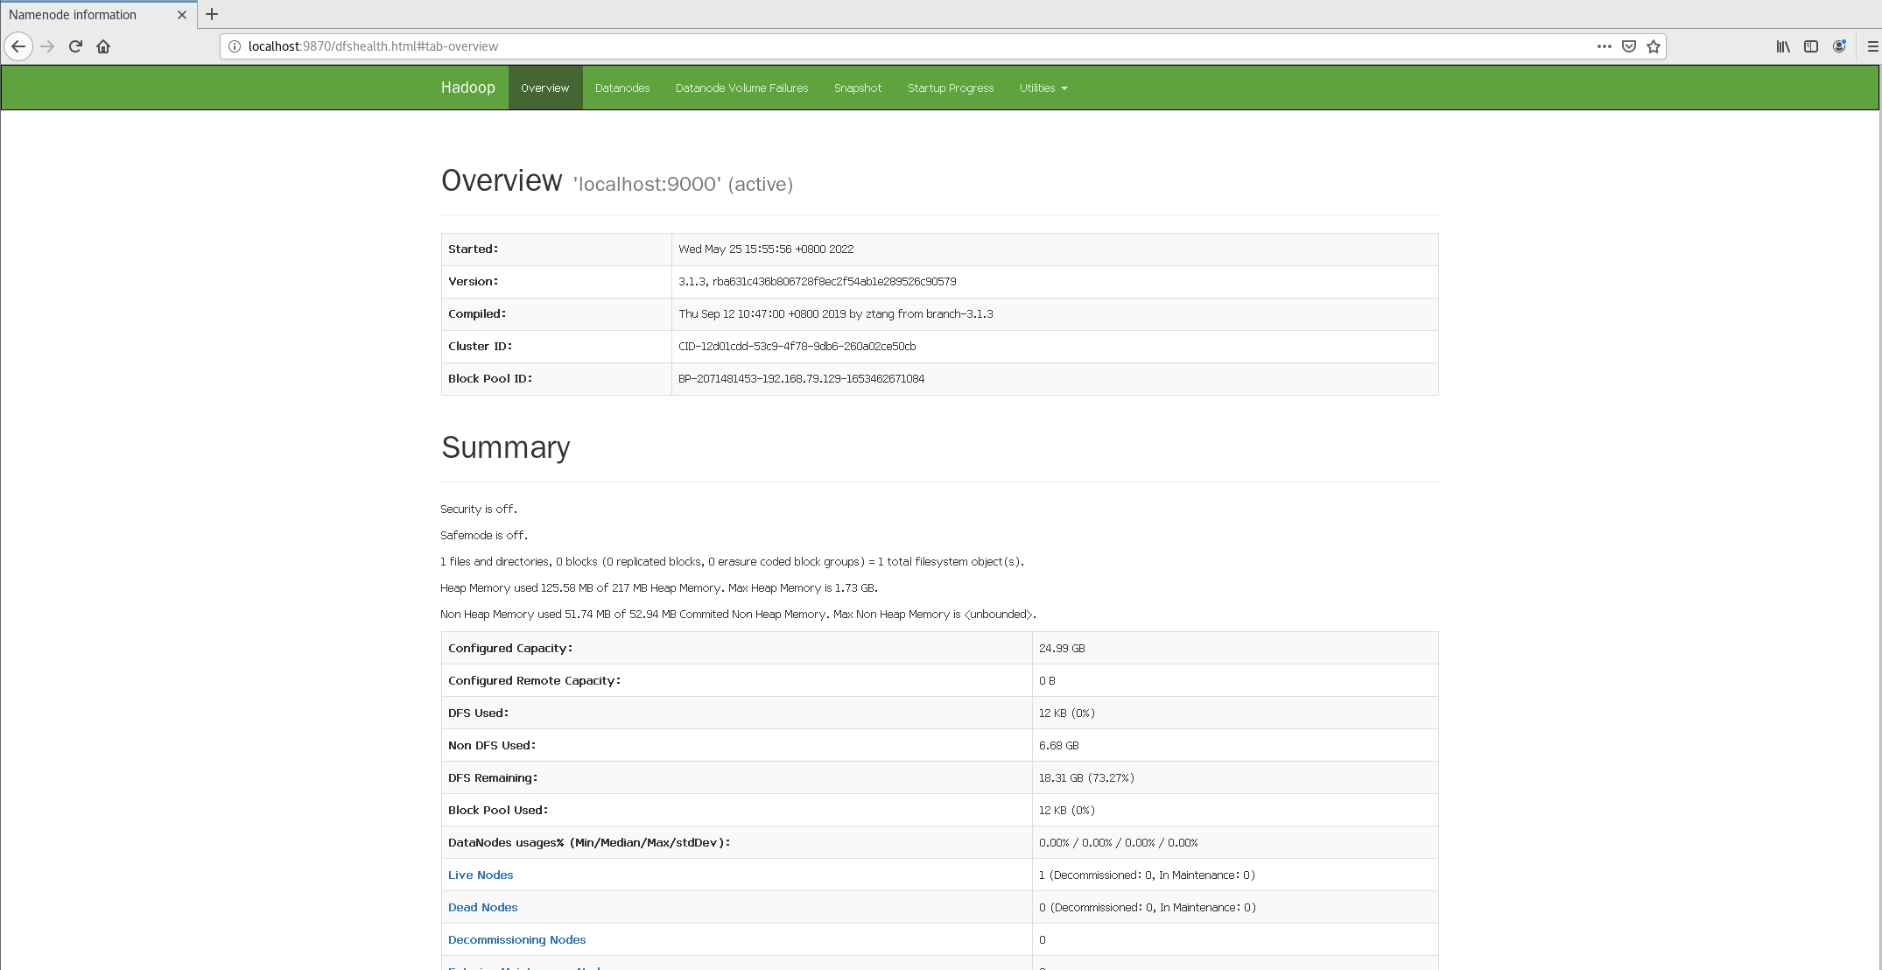
Task: Switch to the Overview tab
Action: tap(544, 88)
